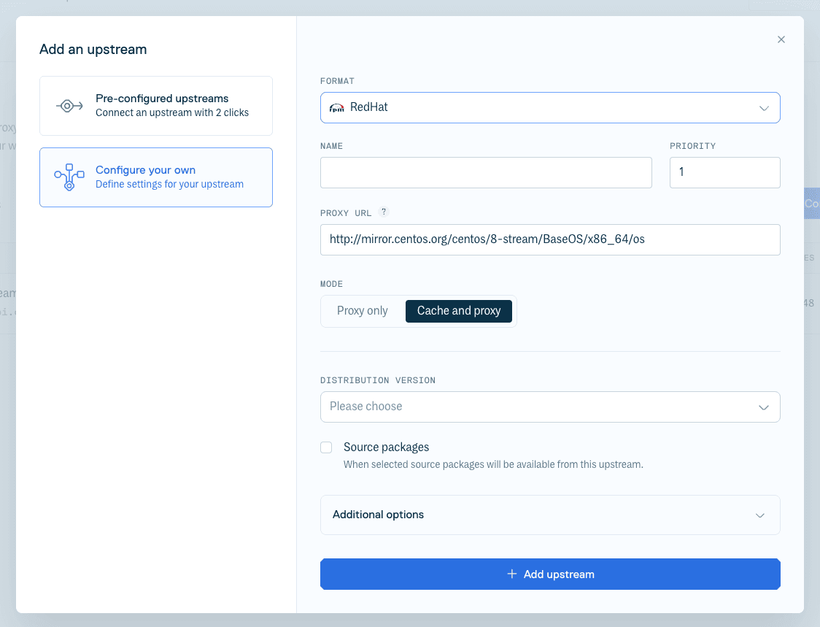Click the Configure your own network icon
This screenshot has height=627, width=820.
69,177
